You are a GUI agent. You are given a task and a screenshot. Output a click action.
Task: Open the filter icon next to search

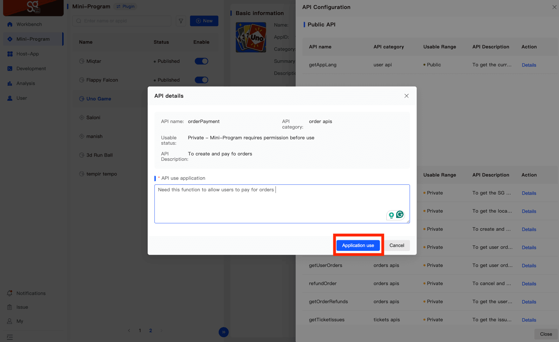click(181, 21)
